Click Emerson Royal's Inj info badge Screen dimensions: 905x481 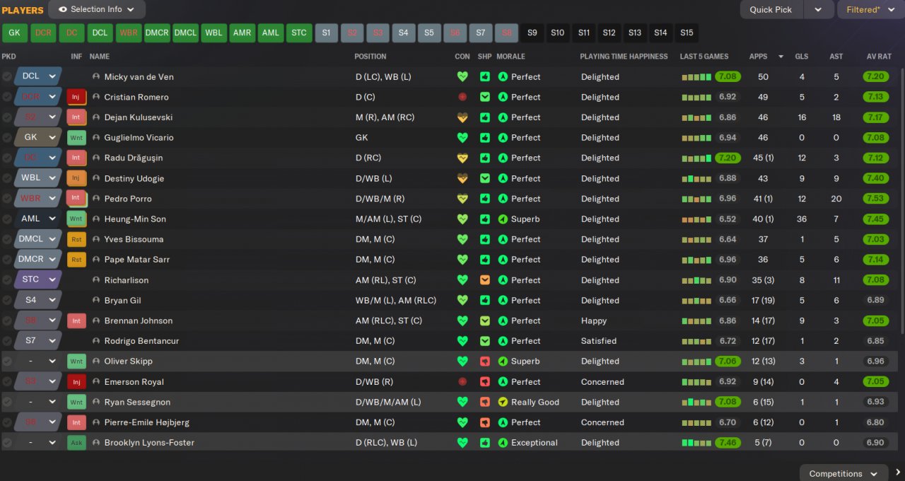click(76, 382)
